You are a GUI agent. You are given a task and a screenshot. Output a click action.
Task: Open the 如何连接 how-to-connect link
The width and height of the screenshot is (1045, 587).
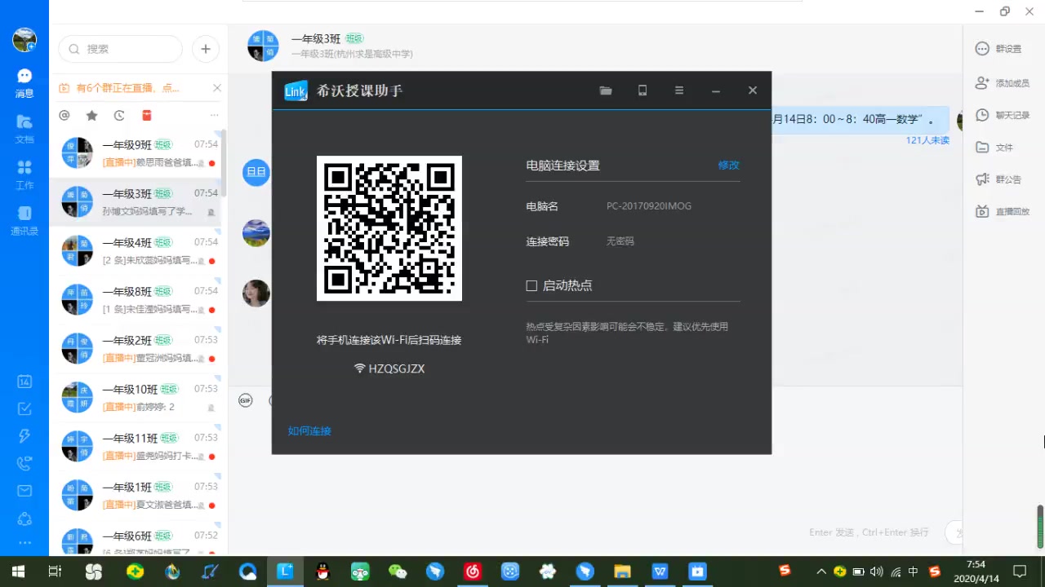coord(309,430)
